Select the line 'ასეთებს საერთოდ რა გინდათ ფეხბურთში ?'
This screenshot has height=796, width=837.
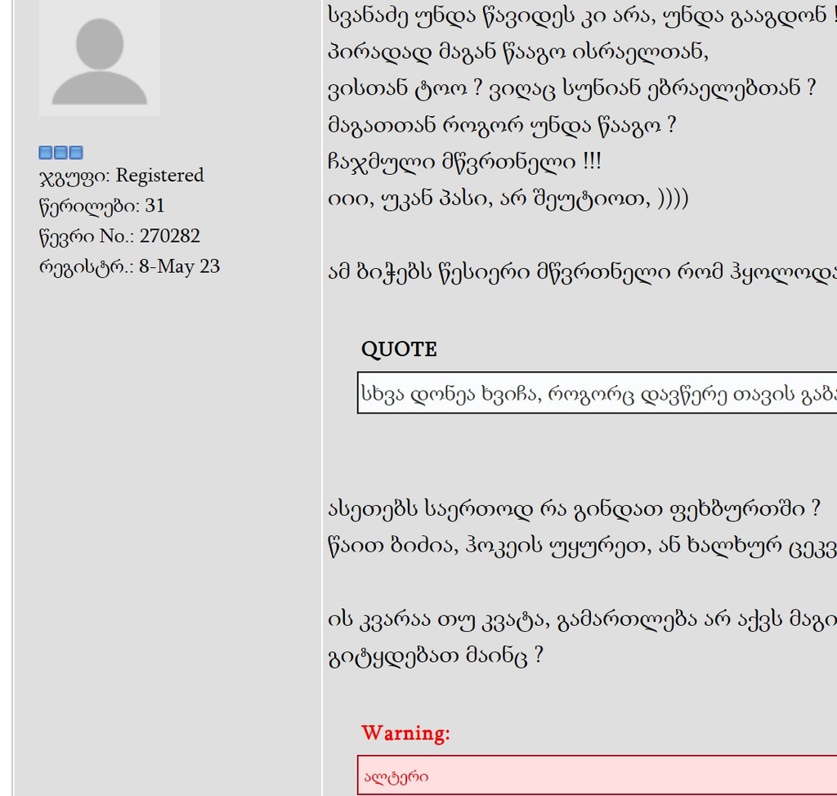(x=574, y=509)
